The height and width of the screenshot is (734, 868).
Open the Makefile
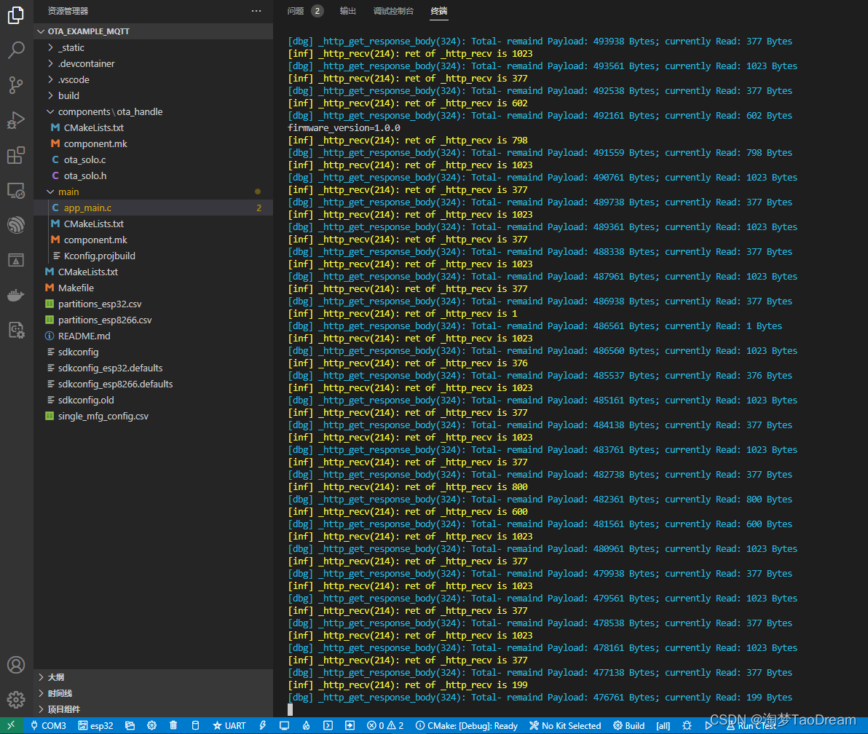(154, 288)
